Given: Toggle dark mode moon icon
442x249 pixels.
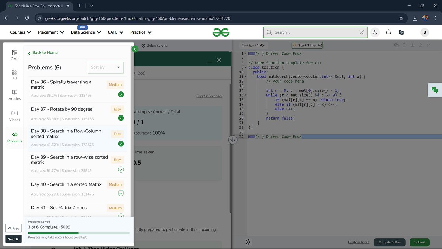Looking at the screenshot, I should 375,32.
